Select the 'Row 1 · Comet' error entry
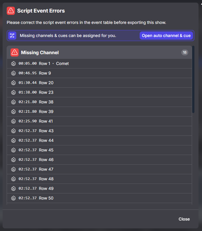202x231 pixels. 99,64
